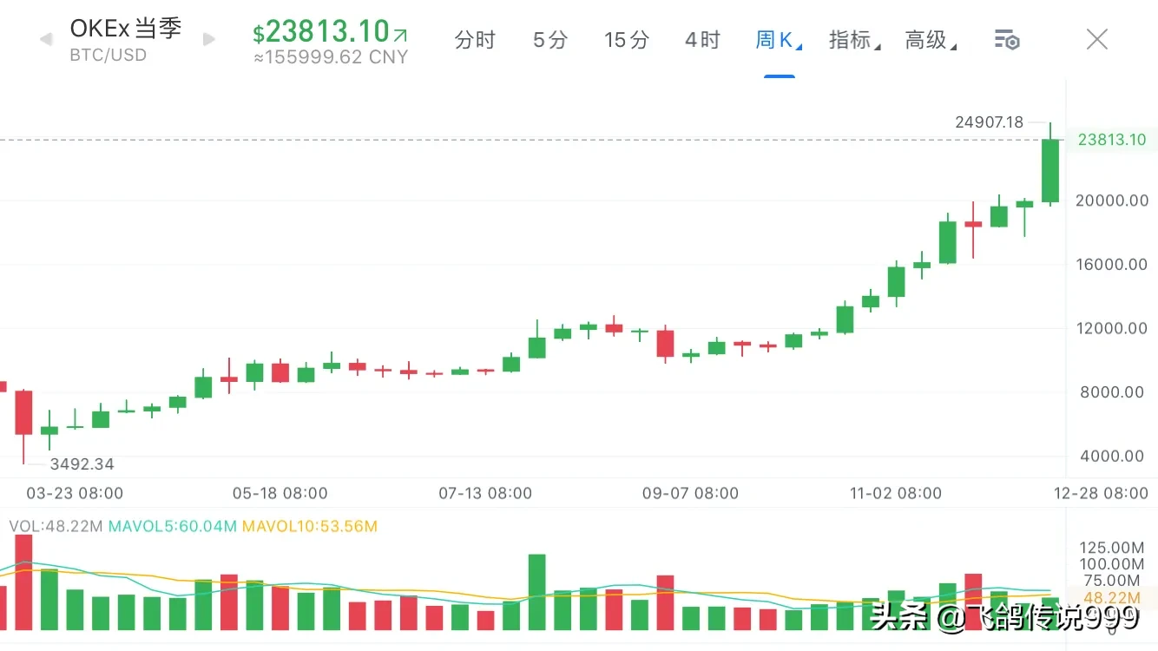
Task: Close the chart with X icon
Action: [1097, 39]
